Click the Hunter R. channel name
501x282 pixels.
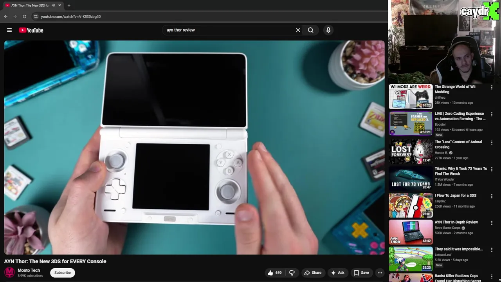(441, 153)
